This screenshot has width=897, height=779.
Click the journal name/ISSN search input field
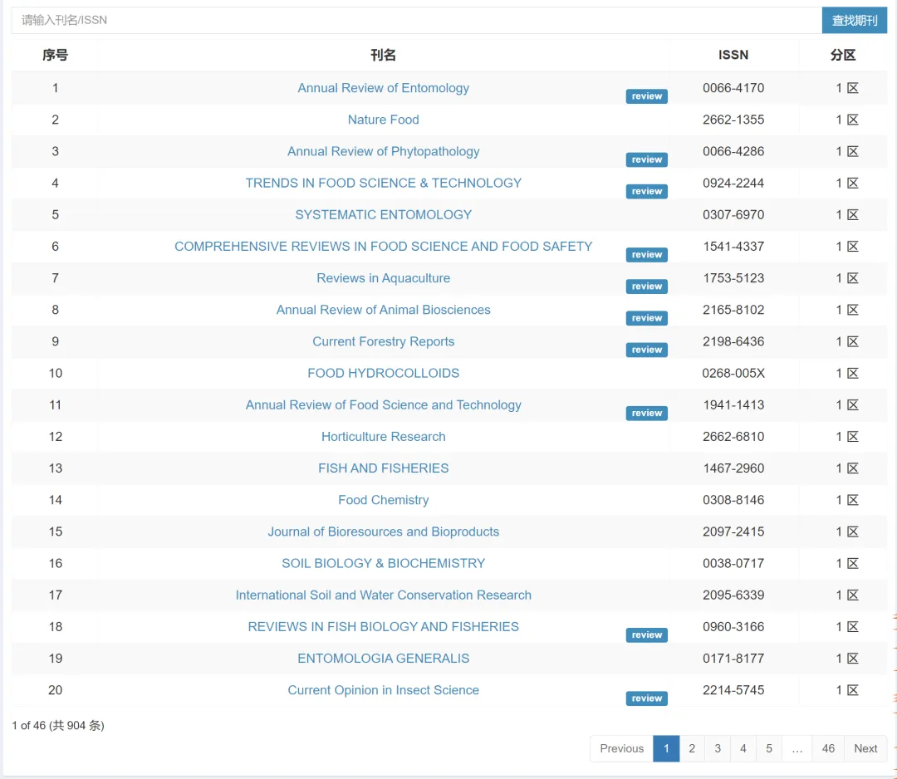(x=415, y=20)
